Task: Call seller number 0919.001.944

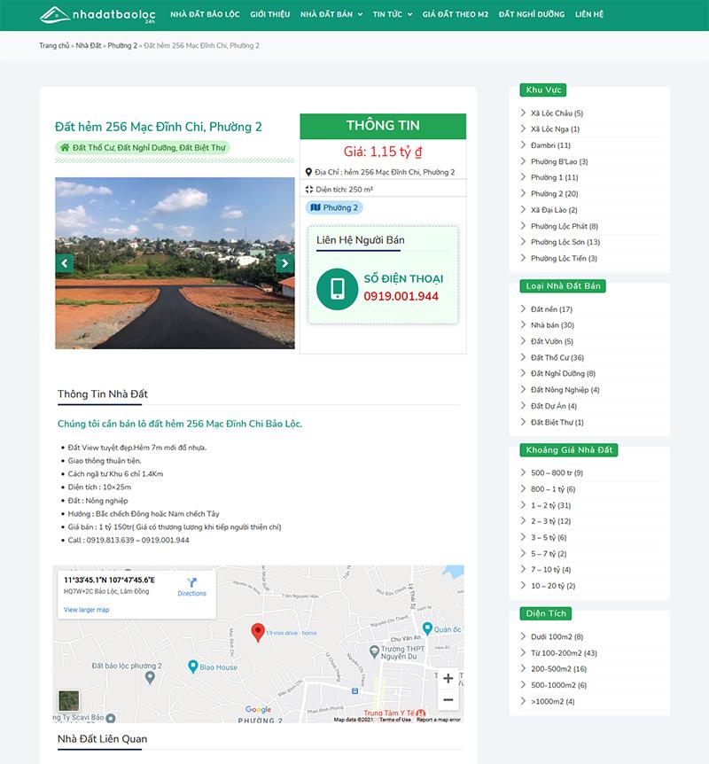Action: [x=401, y=296]
